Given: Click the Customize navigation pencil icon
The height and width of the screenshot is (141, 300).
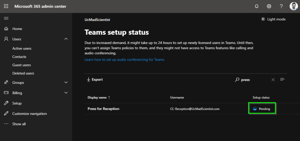Looking at the screenshot, I should [6, 114].
